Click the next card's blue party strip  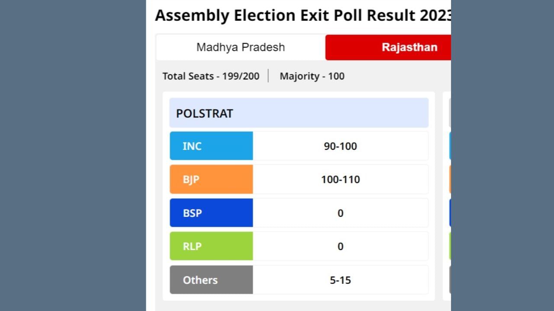coord(450,146)
